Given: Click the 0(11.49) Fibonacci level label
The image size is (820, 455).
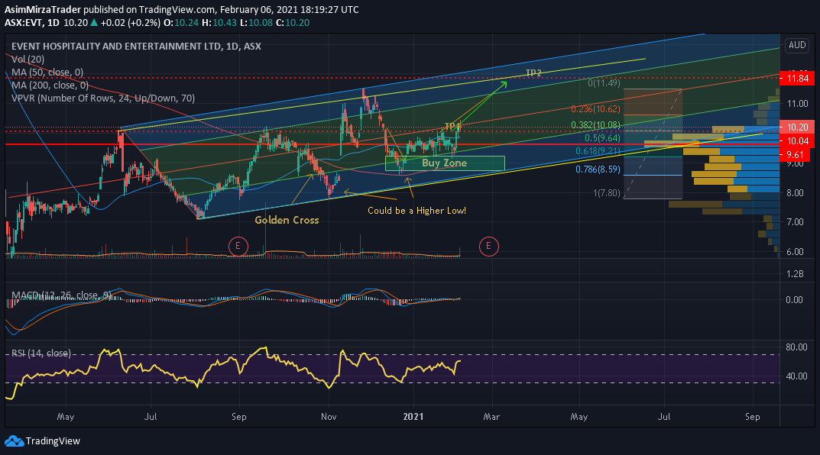Looking at the screenshot, I should point(604,82).
